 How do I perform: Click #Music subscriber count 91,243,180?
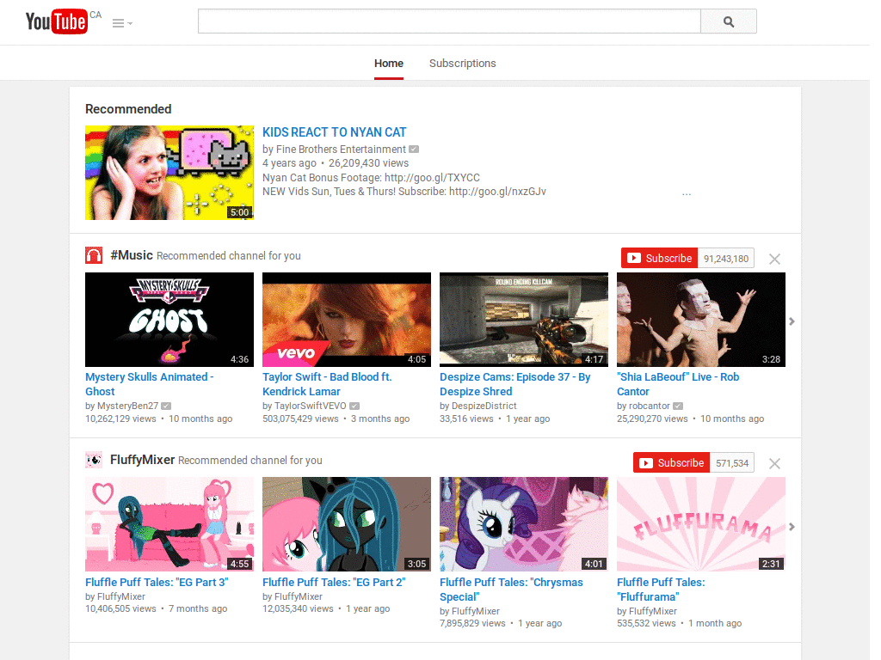[726, 259]
